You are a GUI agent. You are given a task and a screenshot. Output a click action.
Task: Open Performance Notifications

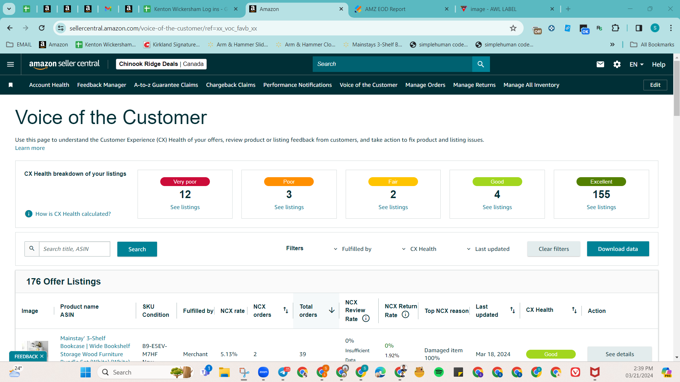pyautogui.click(x=297, y=85)
